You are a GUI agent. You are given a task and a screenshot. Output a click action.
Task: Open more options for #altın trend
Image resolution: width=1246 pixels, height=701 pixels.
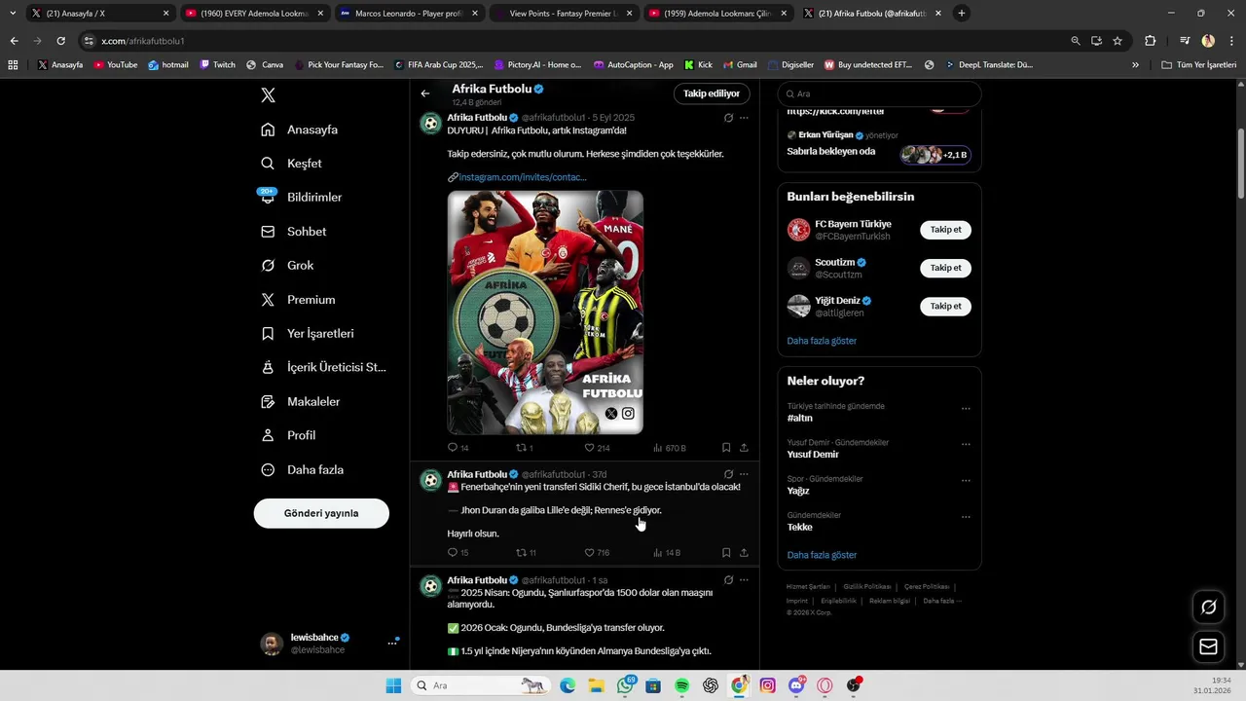[x=966, y=409]
